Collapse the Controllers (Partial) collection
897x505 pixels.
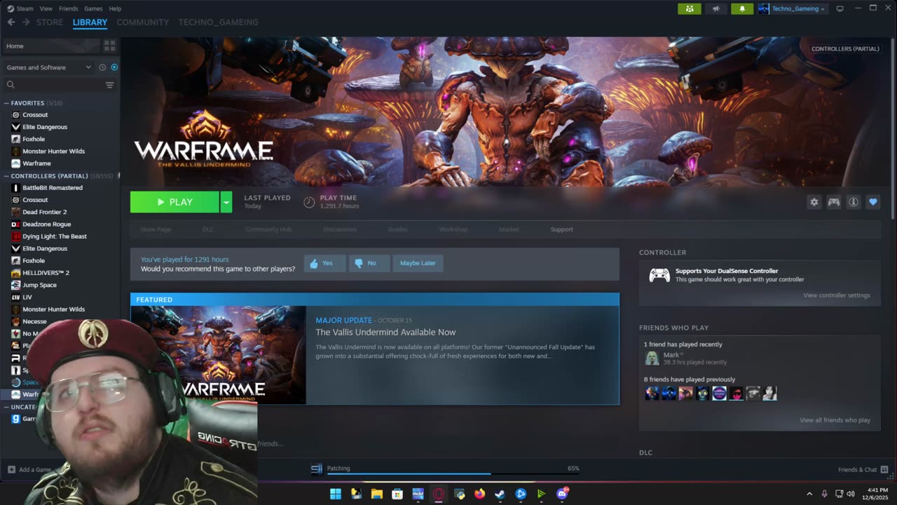(7, 176)
